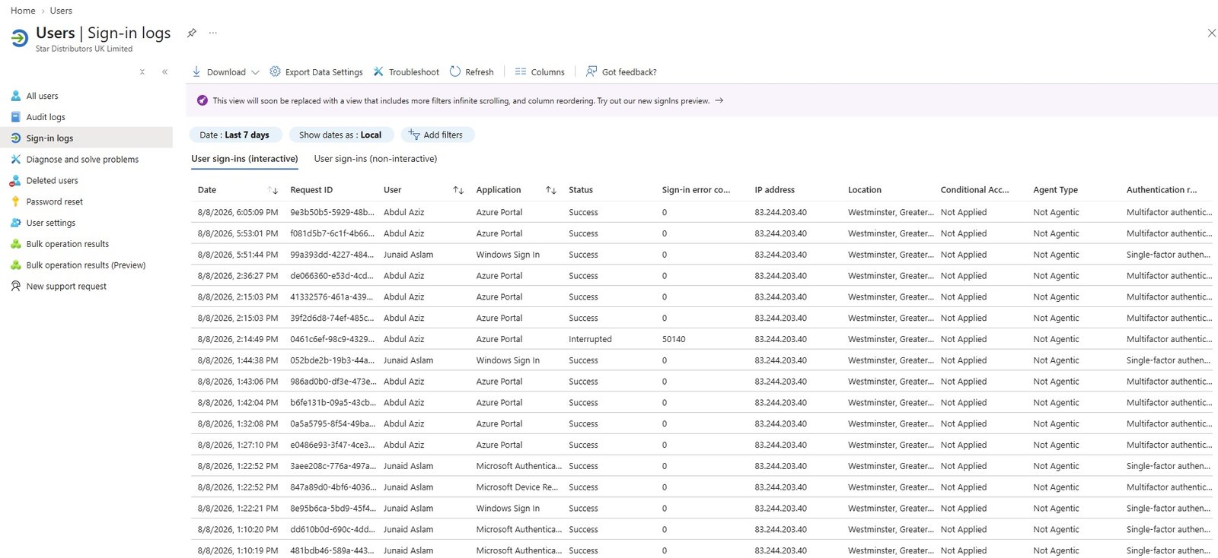Click the Bulk operation results (Preview) icon
This screenshot has height=558, width=1218.
click(x=15, y=265)
